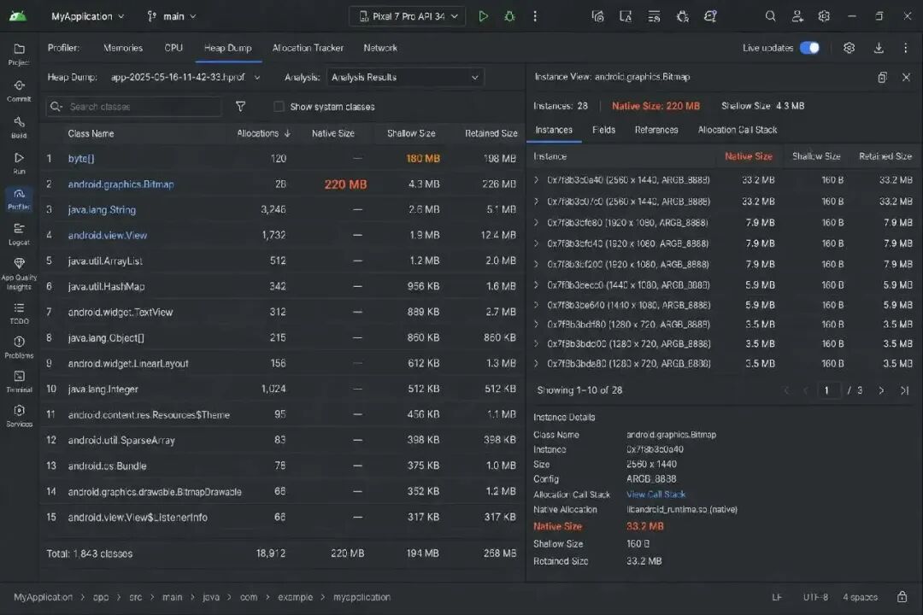Image resolution: width=923 pixels, height=615 pixels.
Task: Open the Analysis Results dropdown
Action: click(405, 77)
